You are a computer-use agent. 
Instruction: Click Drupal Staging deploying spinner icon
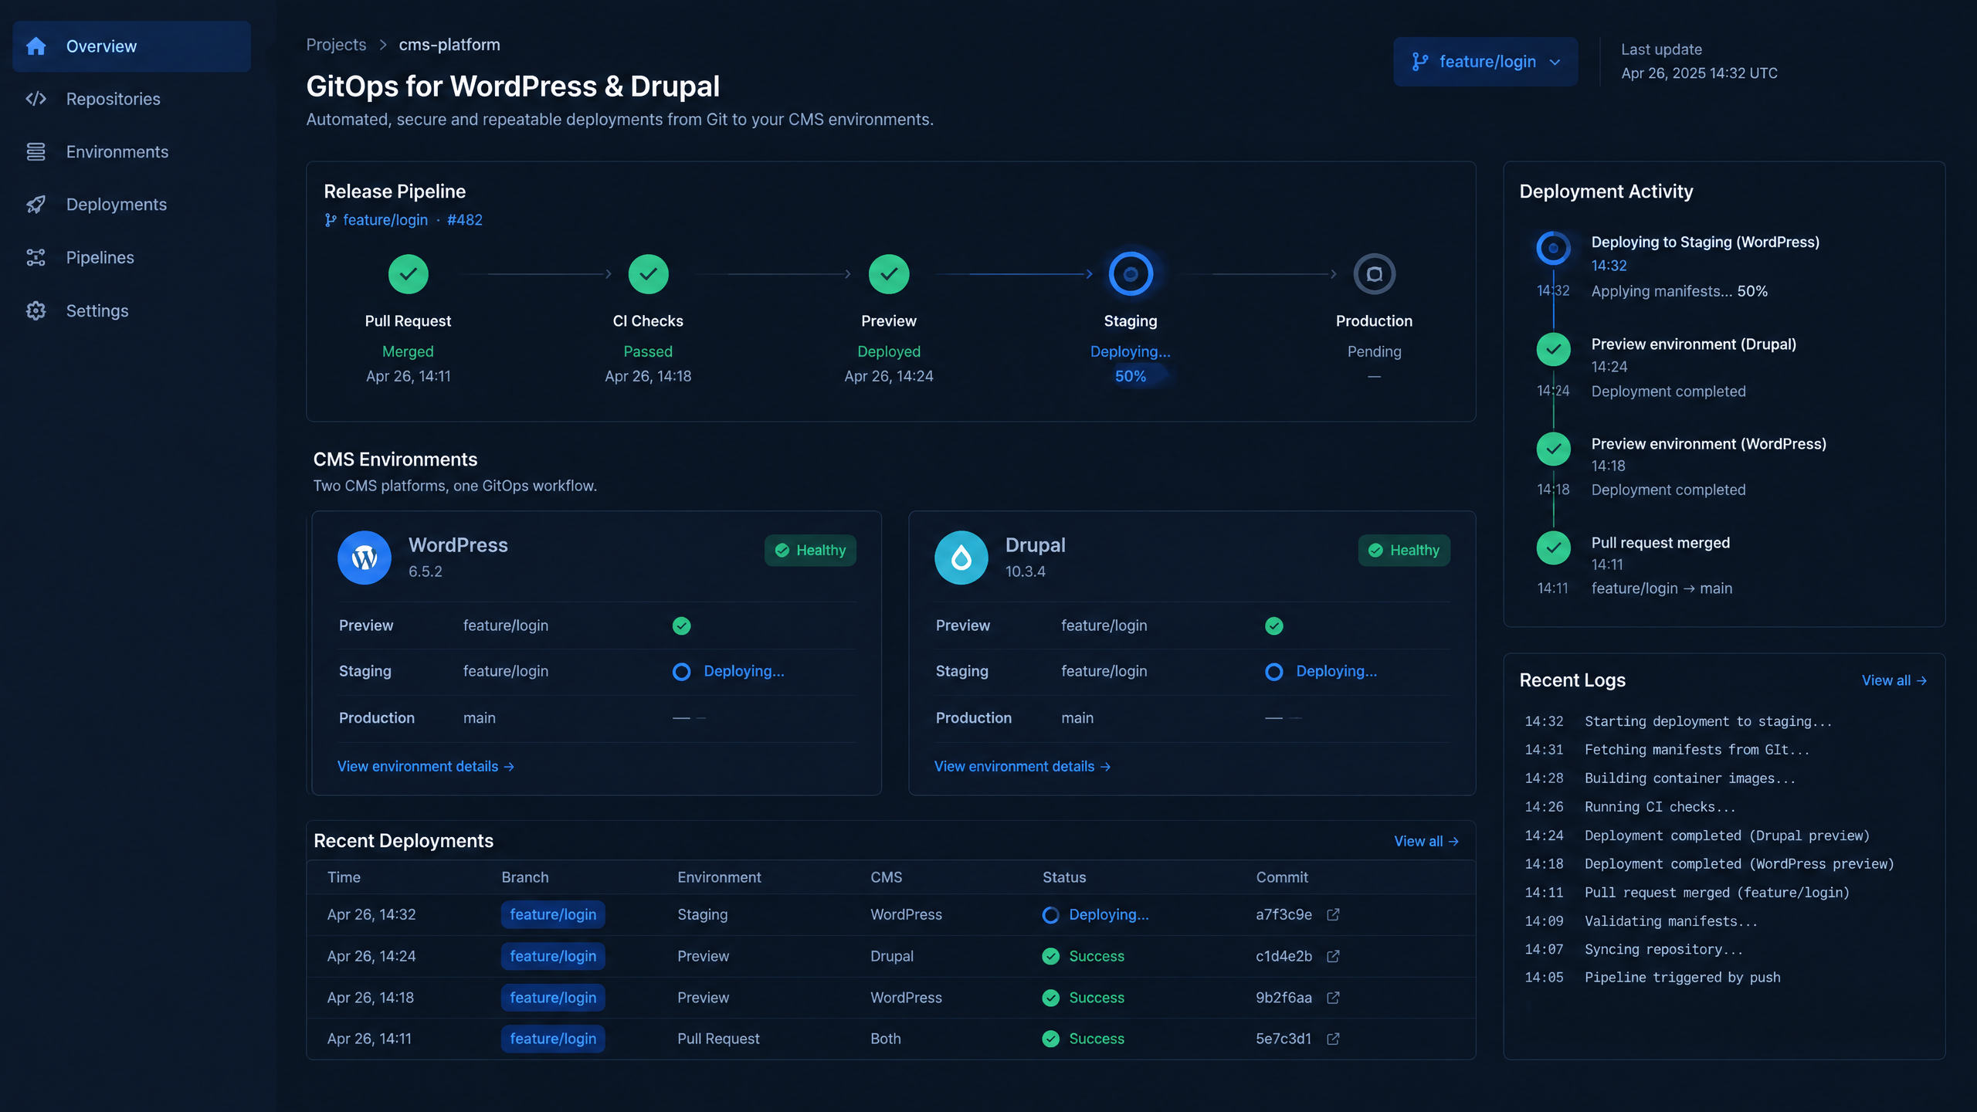click(1274, 672)
